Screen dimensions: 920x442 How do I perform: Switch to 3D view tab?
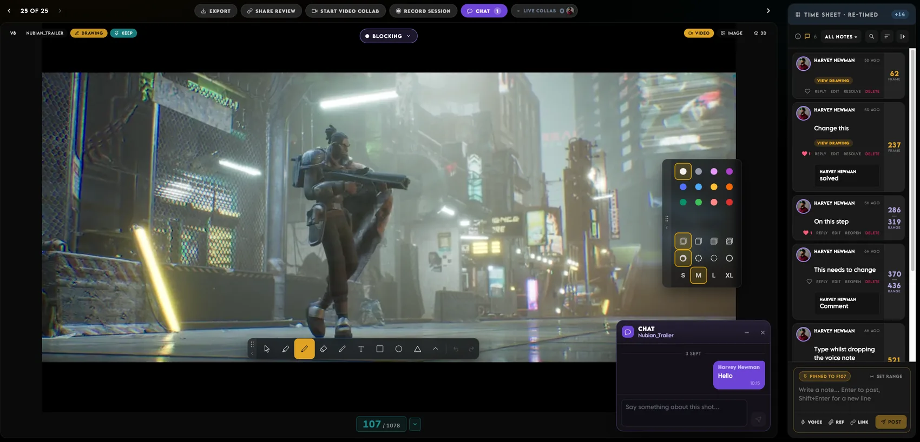760,33
